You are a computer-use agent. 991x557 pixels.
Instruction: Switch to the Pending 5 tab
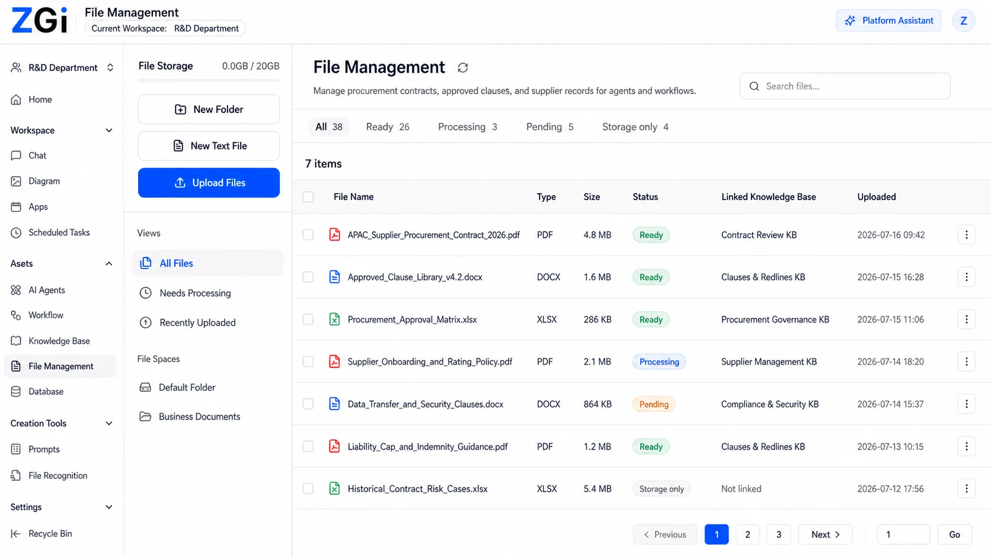[x=549, y=127]
